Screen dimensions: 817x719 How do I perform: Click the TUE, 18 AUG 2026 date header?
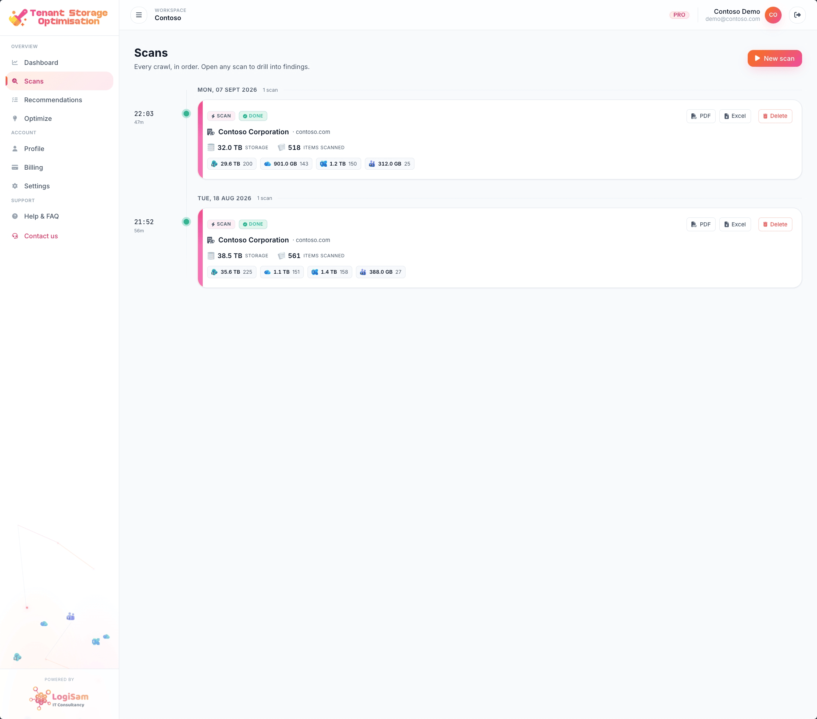pyautogui.click(x=224, y=198)
